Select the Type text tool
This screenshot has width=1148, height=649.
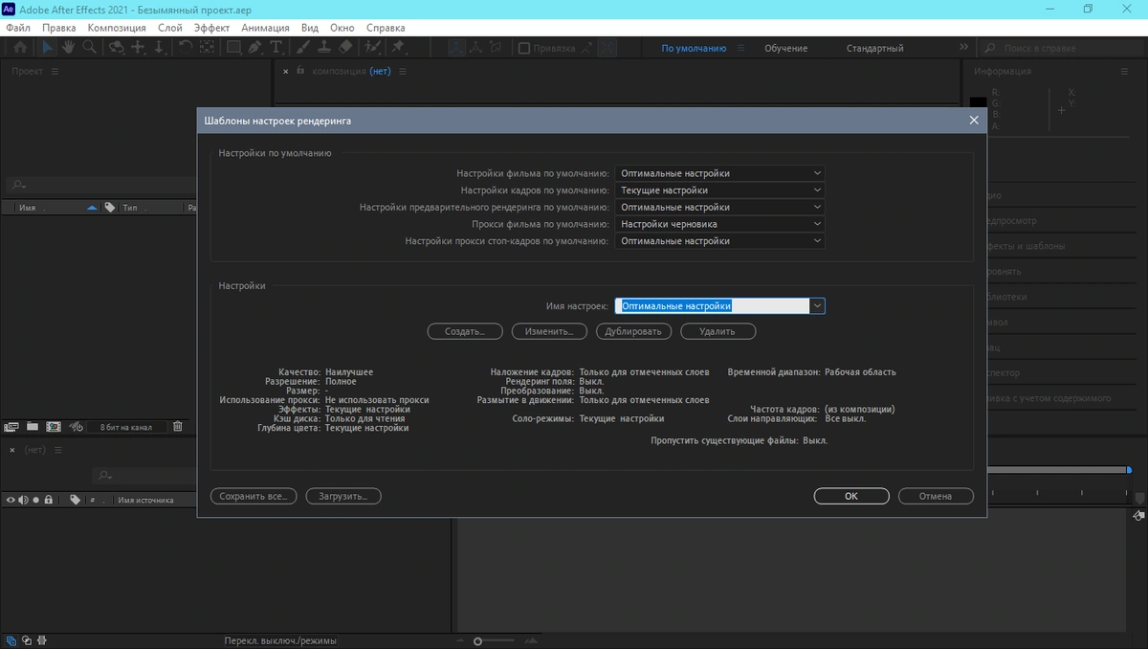[276, 47]
